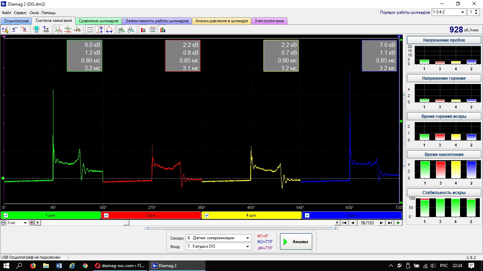Image resolution: width=483 pixels, height=271 pixels.
Task: Click the red falling edge trigger icon
Action: point(24,30)
